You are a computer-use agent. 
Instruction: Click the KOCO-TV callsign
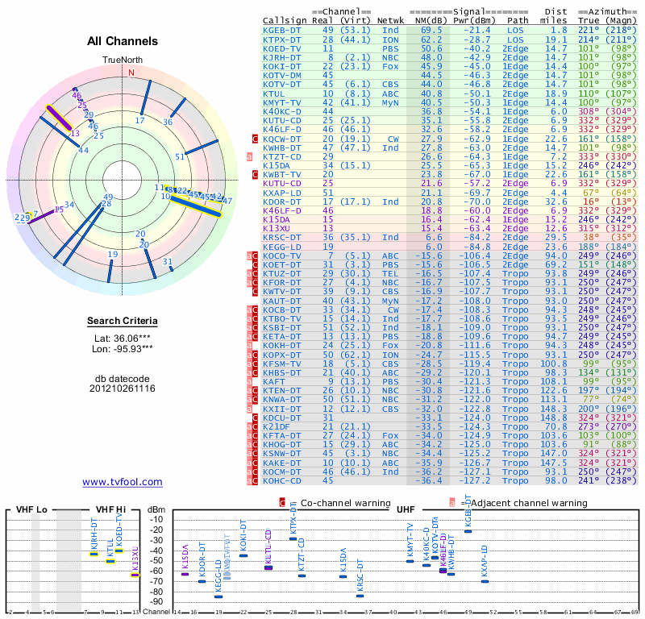(x=281, y=255)
